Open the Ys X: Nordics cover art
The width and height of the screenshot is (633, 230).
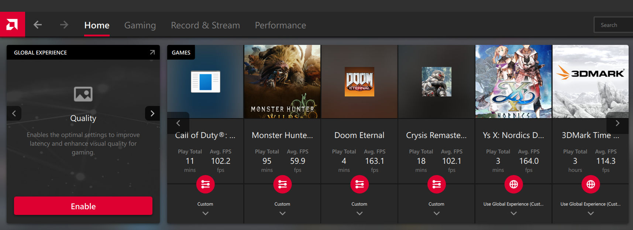513,82
